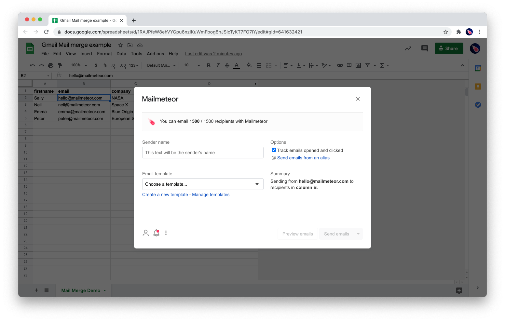Open the Chrome extensions puzzle icon
Viewport: 505px width, 321px height.
coord(459,32)
